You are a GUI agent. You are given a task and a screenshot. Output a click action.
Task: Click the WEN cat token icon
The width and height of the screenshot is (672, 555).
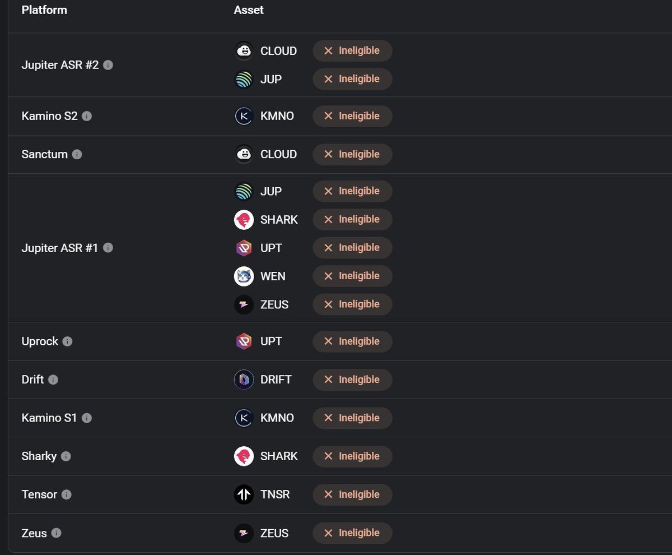244,276
